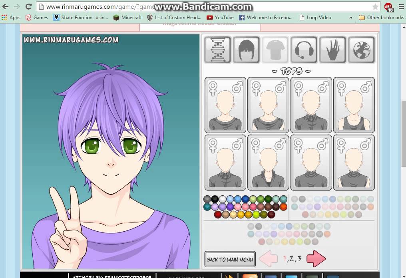406x278 pixels.
Task: Click Back To Main Menu button
Action: [x=230, y=259]
